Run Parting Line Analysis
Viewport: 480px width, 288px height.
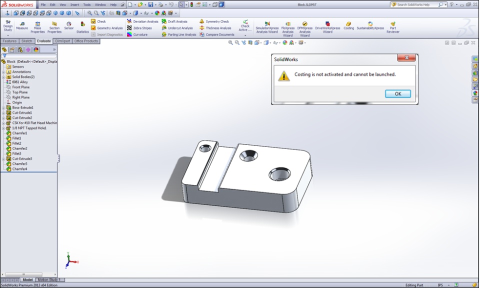(179, 34)
